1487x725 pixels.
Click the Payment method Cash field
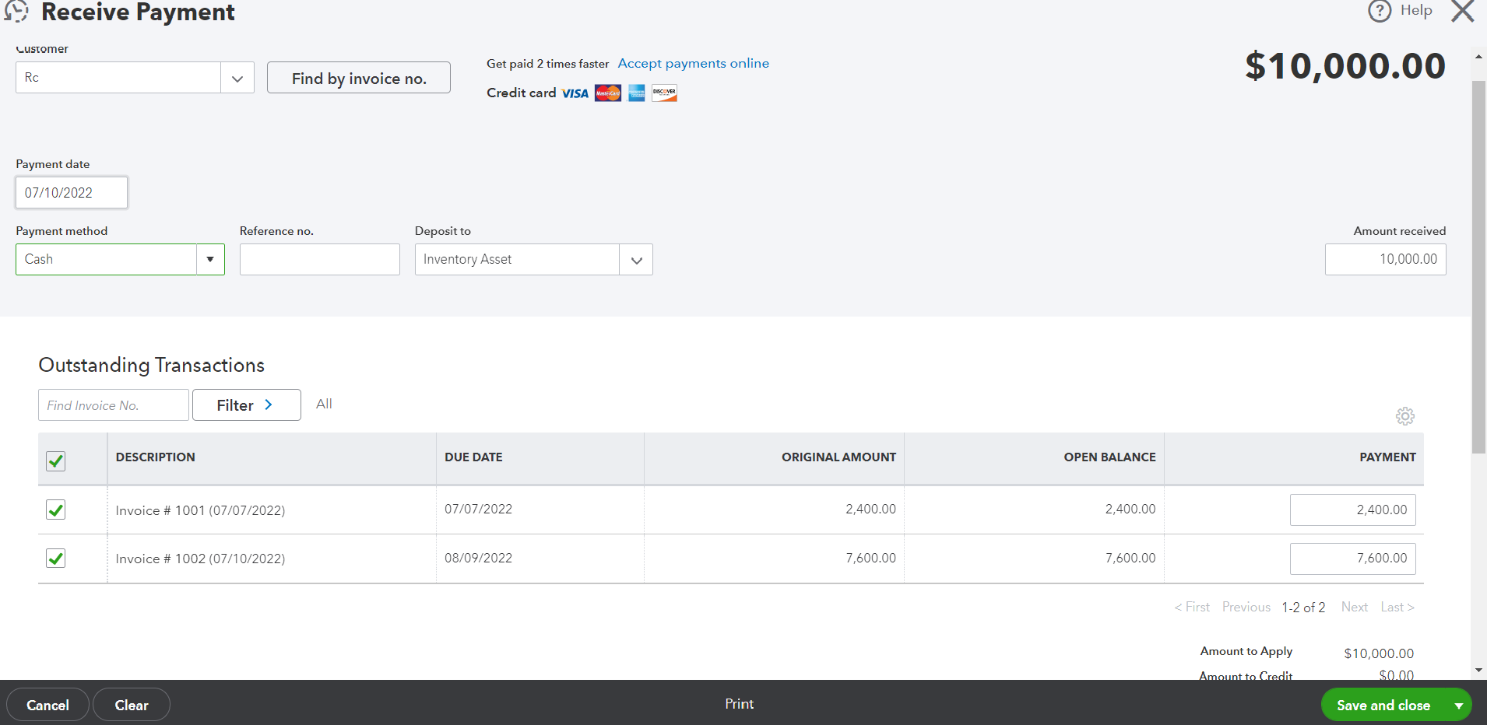tap(106, 259)
